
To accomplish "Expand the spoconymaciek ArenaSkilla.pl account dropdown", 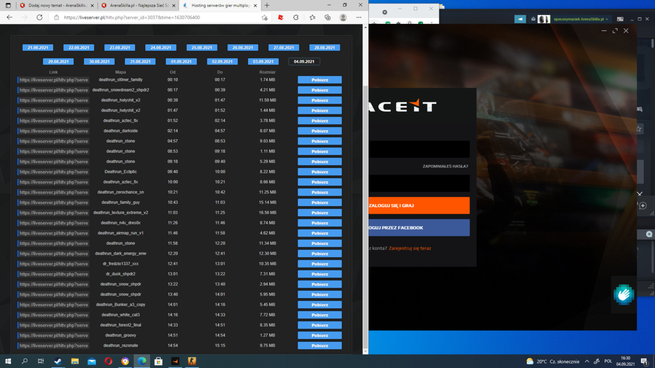I will 581,19.
